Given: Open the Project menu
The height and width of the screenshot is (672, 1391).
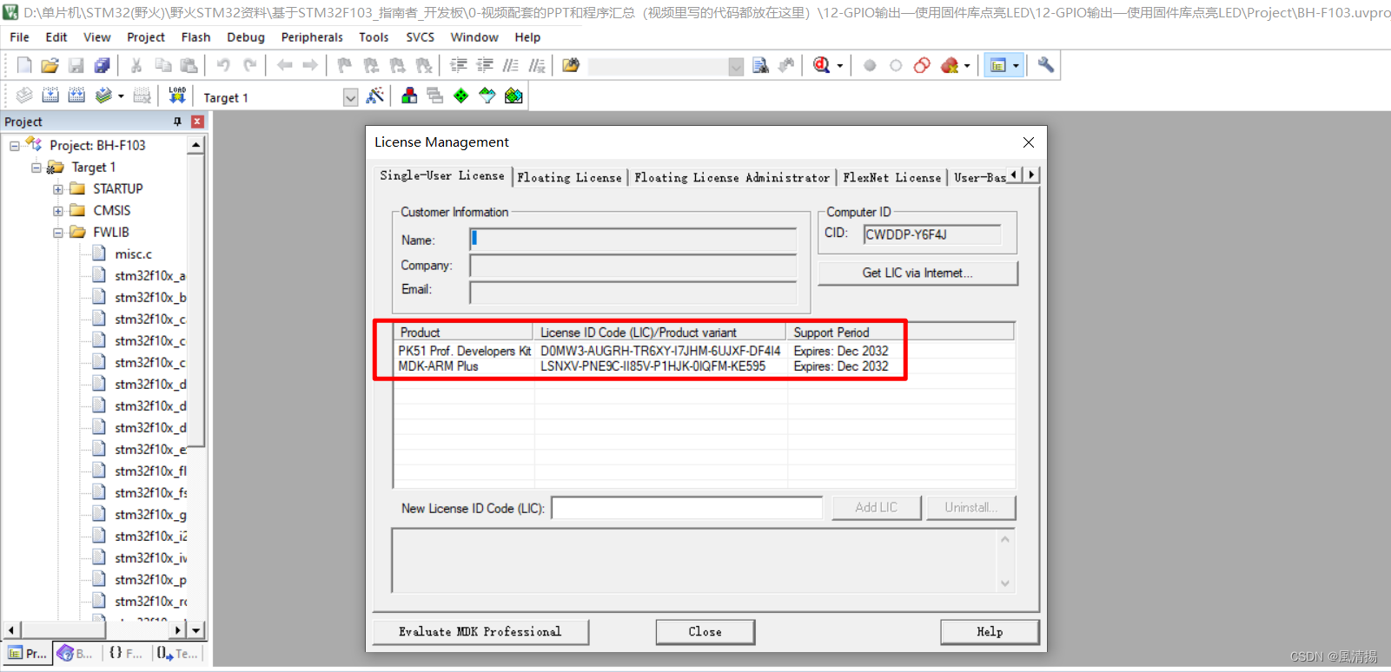Looking at the screenshot, I should click(x=146, y=37).
